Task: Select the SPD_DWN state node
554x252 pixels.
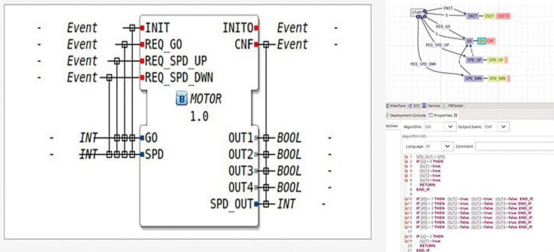Action: click(x=474, y=79)
